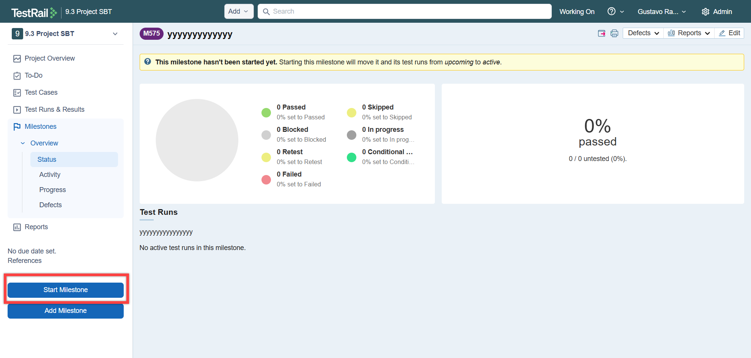Click the Test Runs & Results play icon
The height and width of the screenshot is (358, 751).
coord(17,110)
